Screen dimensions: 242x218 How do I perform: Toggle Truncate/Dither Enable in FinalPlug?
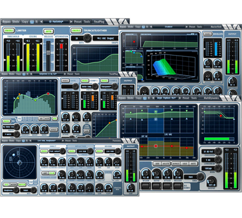(x=76, y=31)
